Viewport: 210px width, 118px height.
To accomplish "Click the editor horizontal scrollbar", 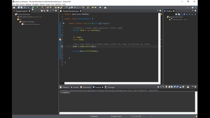I will click(x=111, y=83).
